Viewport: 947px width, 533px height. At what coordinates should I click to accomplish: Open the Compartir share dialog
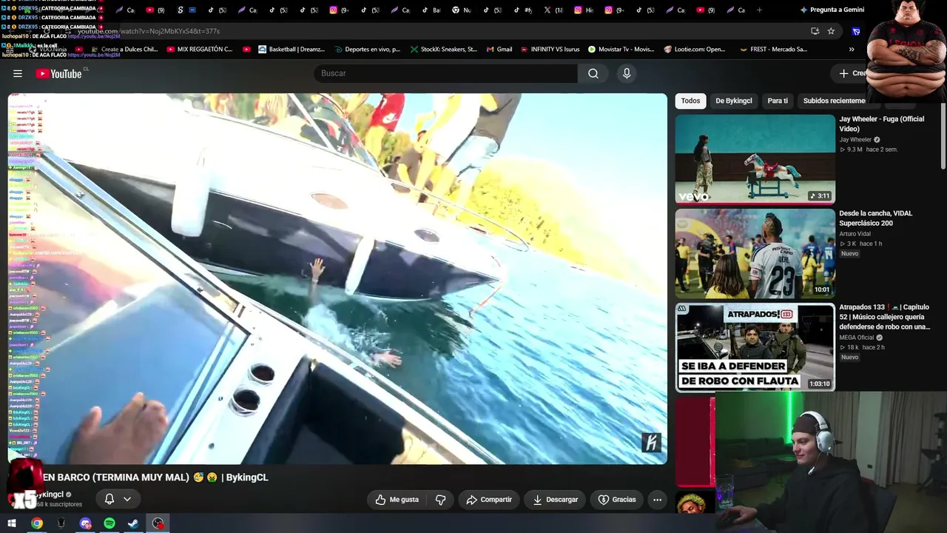(x=489, y=500)
